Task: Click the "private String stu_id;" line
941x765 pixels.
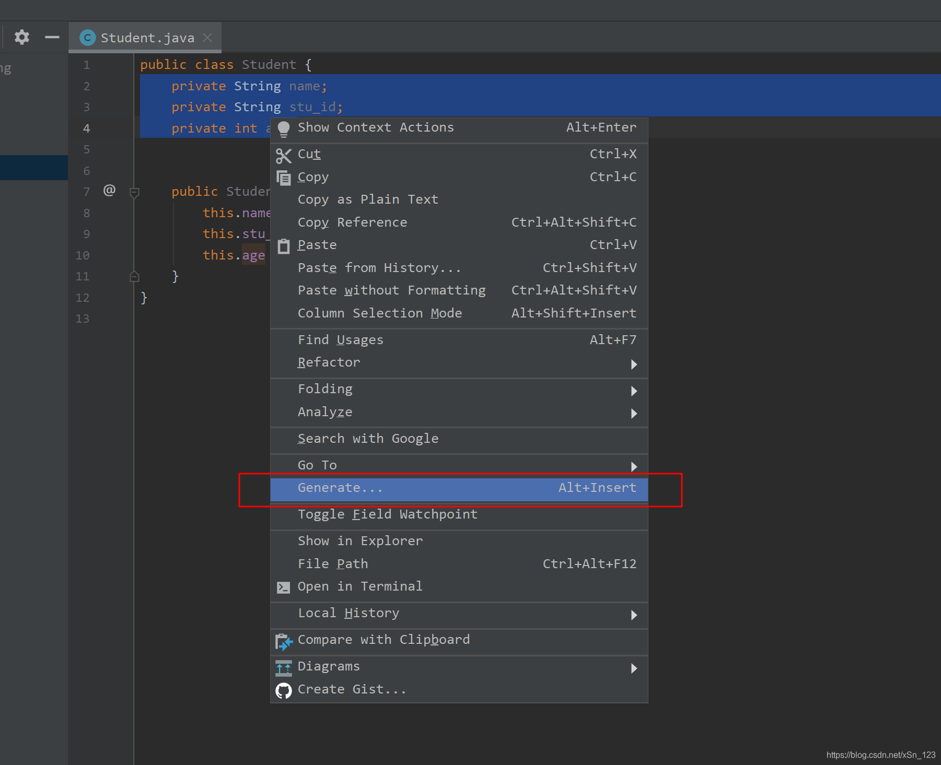Action: [x=257, y=107]
